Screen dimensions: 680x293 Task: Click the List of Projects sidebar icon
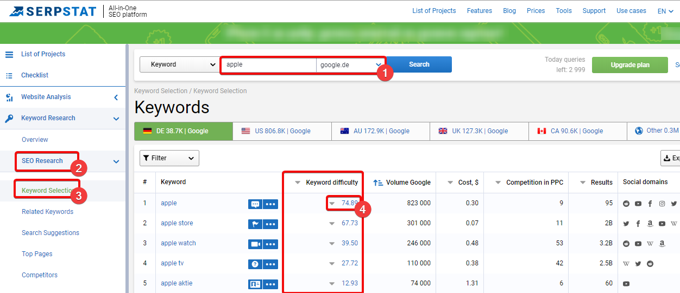point(9,54)
